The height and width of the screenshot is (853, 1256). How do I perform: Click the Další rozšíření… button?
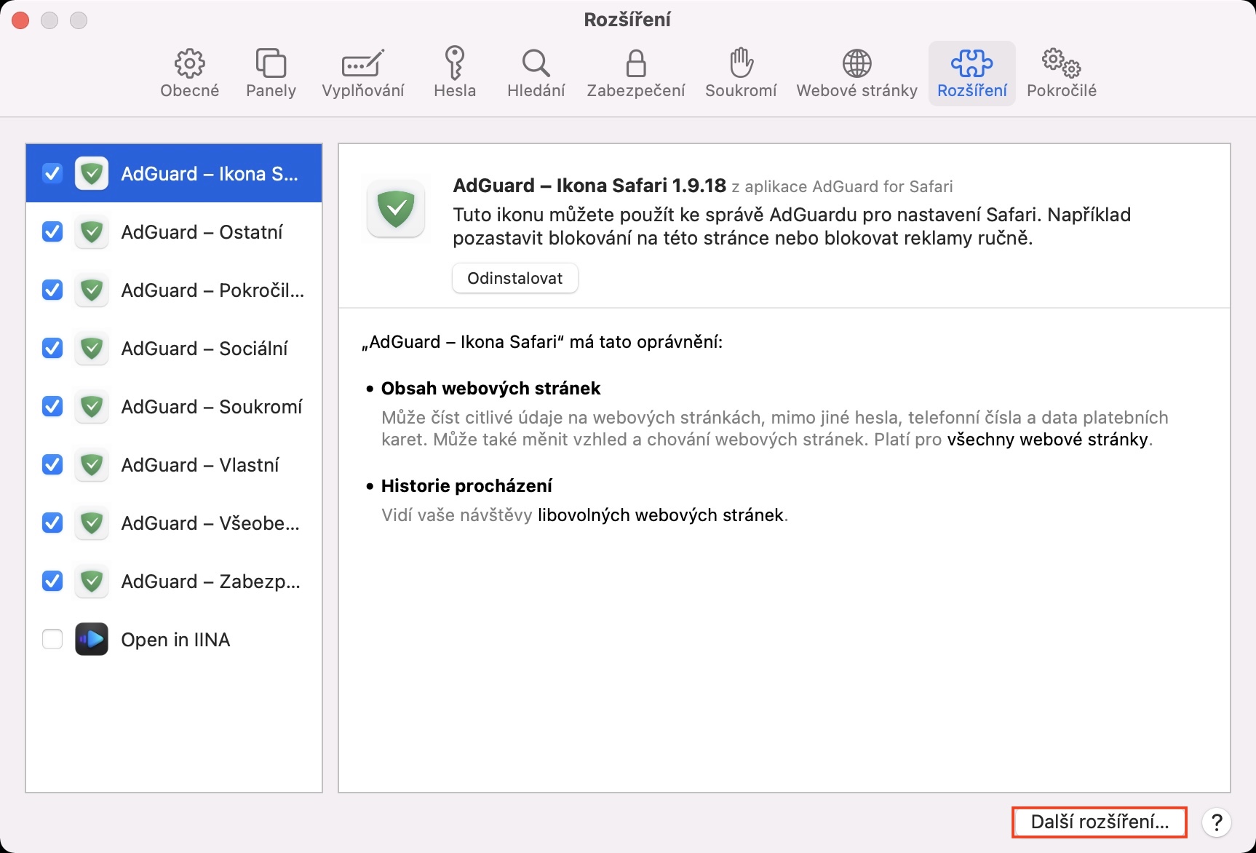(x=1099, y=822)
